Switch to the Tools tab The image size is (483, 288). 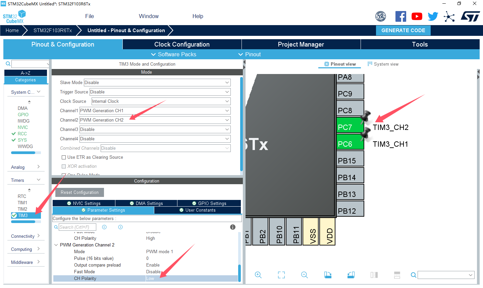tap(420, 44)
